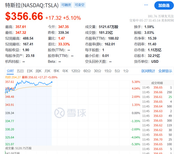Switch to the 五日 five-day tab

tap(20, 71)
